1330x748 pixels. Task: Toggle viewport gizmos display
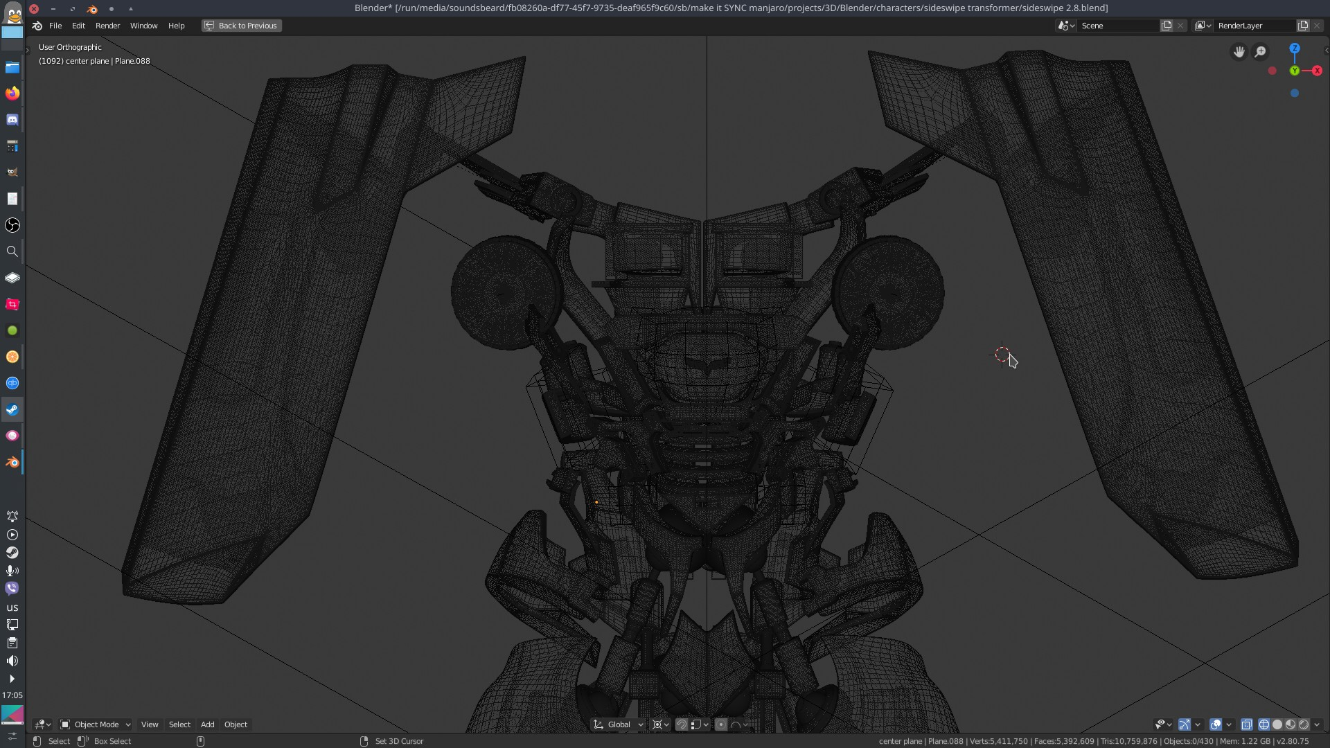pyautogui.click(x=1185, y=724)
